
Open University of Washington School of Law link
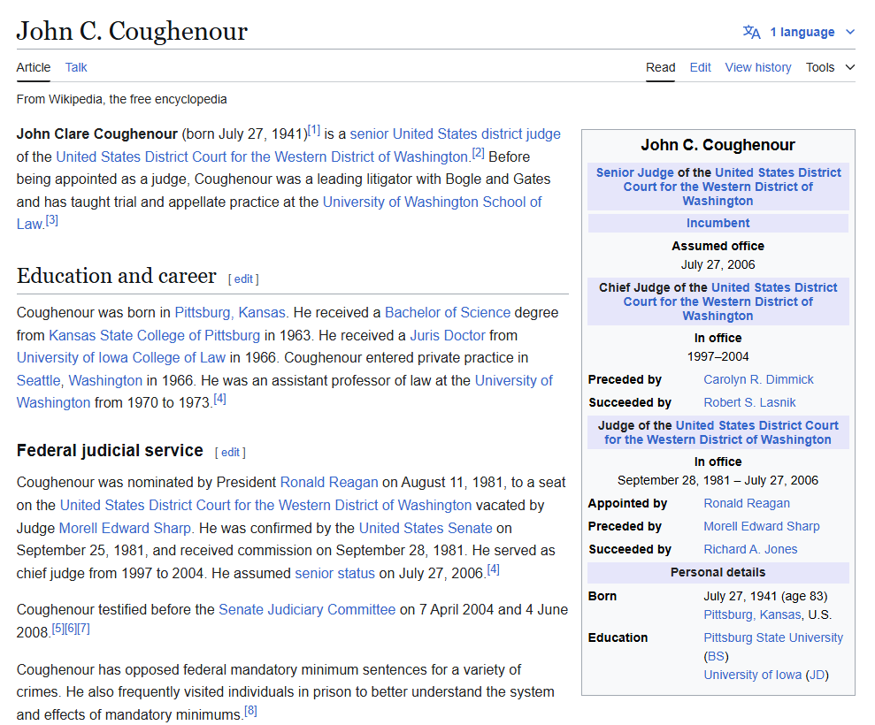432,202
